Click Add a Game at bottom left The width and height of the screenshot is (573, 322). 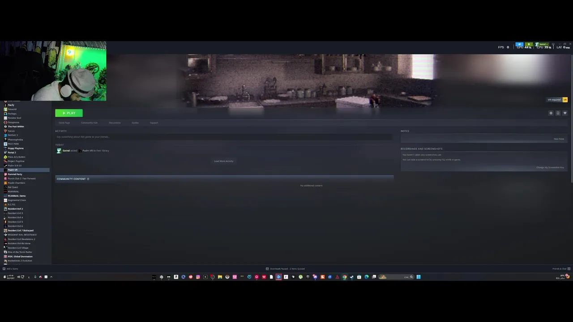point(10,269)
